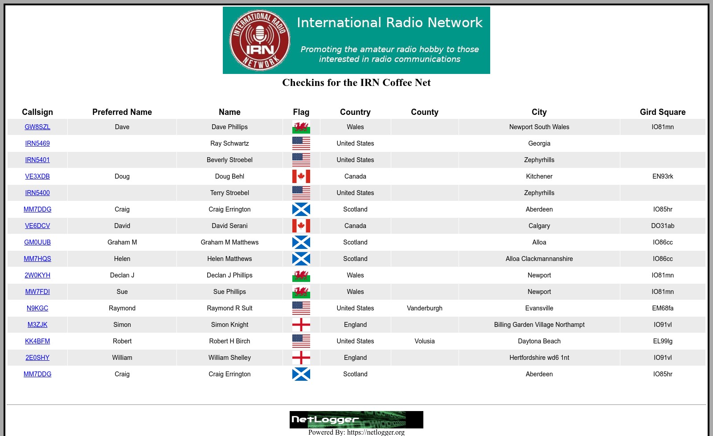
Task: Click the Wales flag in Dave Phillips row
Action: (301, 127)
